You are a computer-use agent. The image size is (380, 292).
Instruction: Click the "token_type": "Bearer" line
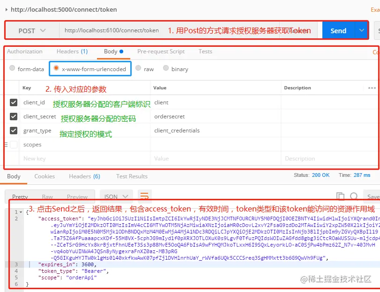pyautogui.click(x=74, y=271)
